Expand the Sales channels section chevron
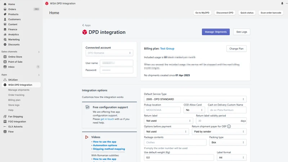 pos(39,52)
